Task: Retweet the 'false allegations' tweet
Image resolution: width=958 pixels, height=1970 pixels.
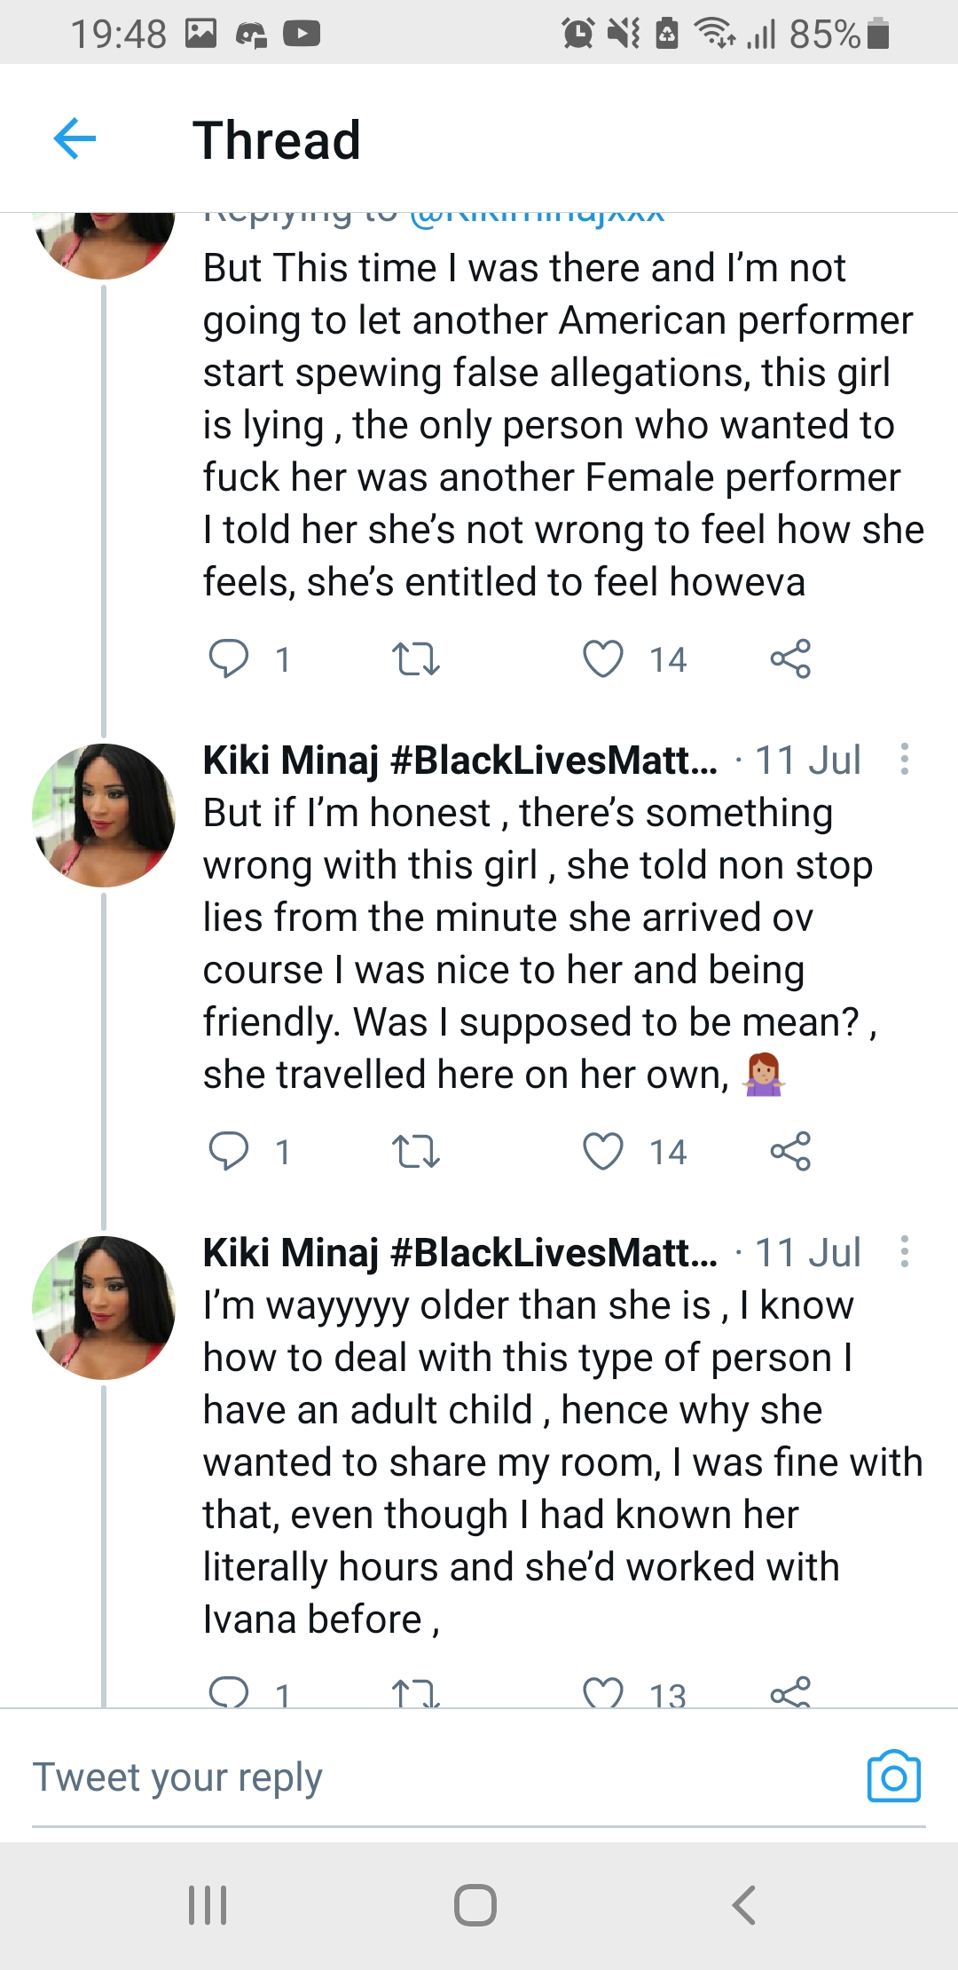Action: pyautogui.click(x=415, y=659)
